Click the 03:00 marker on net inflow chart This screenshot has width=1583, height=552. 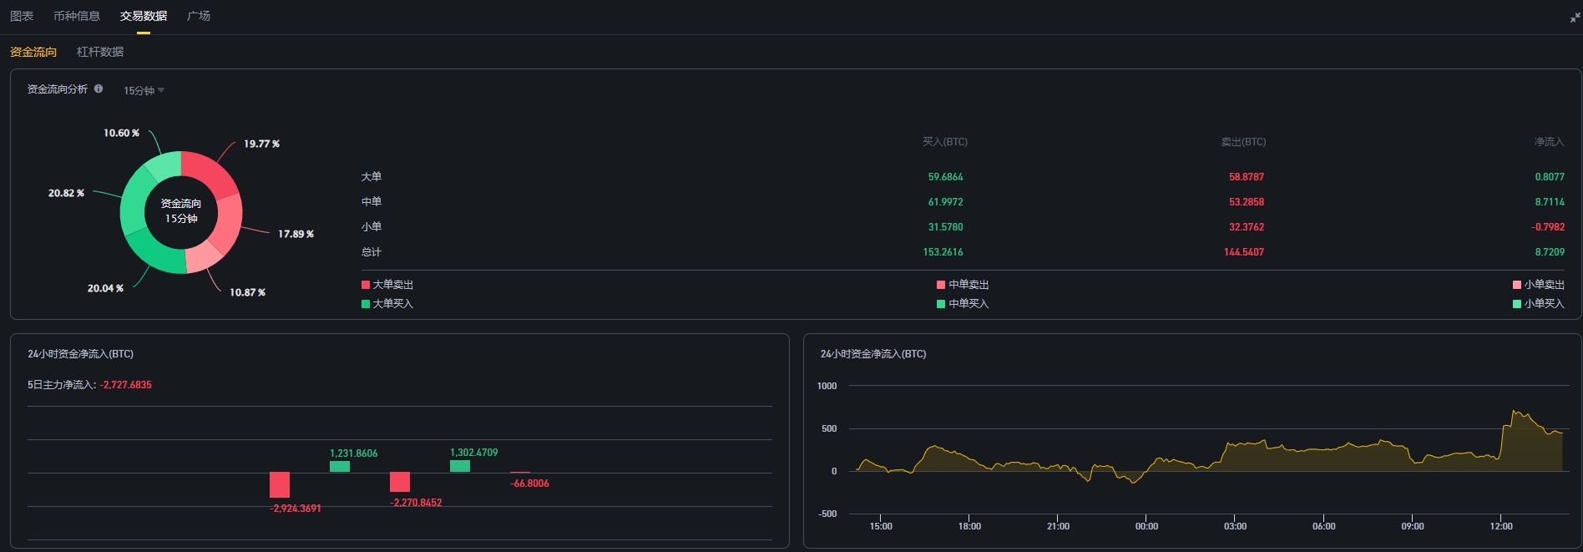(1235, 526)
